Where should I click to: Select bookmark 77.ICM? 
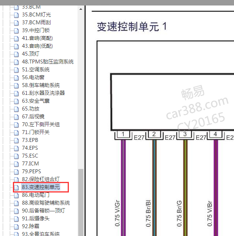tap(31, 163)
